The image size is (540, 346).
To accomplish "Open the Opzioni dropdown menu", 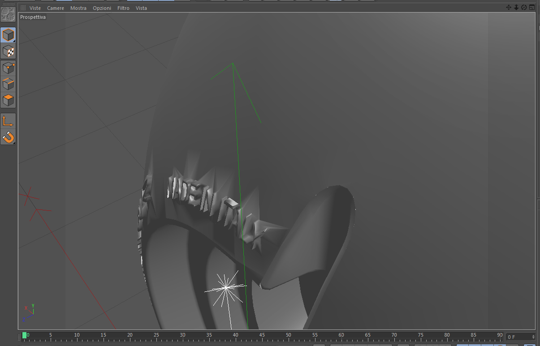I will coord(102,8).
